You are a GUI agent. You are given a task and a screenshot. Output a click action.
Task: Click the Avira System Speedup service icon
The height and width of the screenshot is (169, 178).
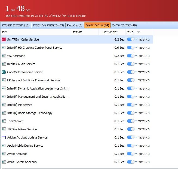coord(4,162)
